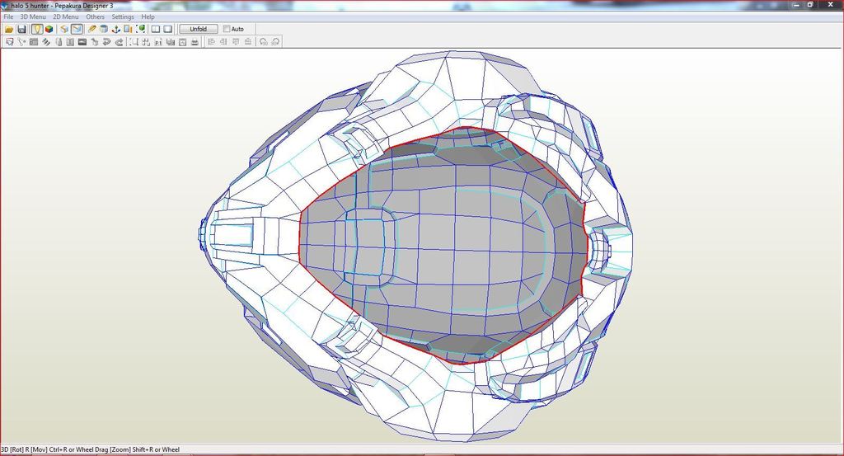The height and width of the screenshot is (456, 844).
Task: Click the cylinder shape toolbar icon
Action: (x=103, y=29)
